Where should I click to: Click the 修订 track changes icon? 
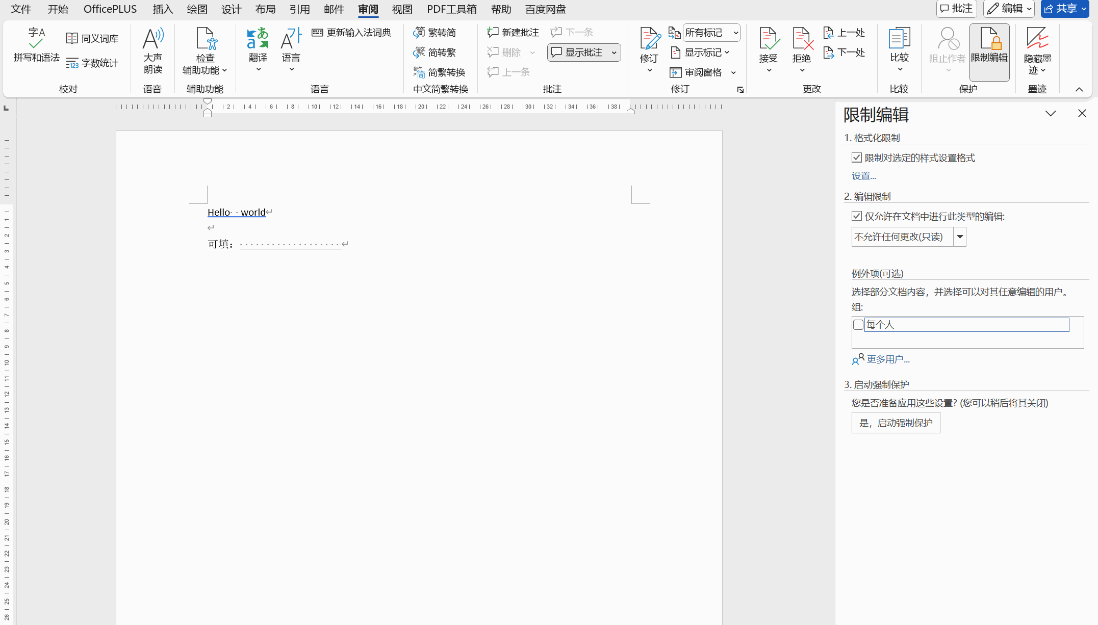tap(649, 39)
